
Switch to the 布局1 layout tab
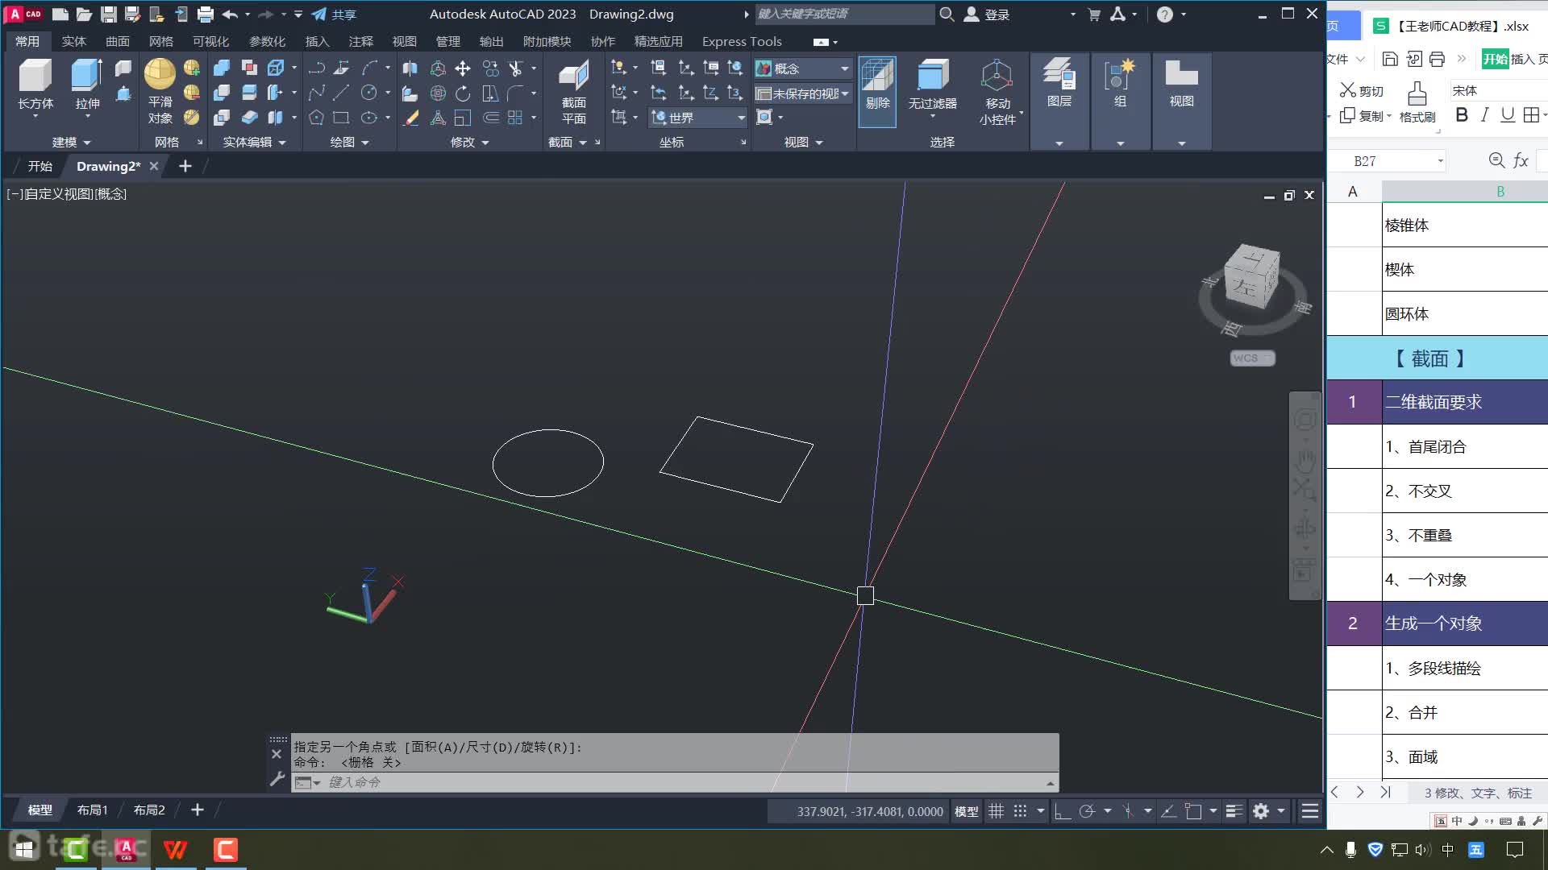click(x=92, y=810)
